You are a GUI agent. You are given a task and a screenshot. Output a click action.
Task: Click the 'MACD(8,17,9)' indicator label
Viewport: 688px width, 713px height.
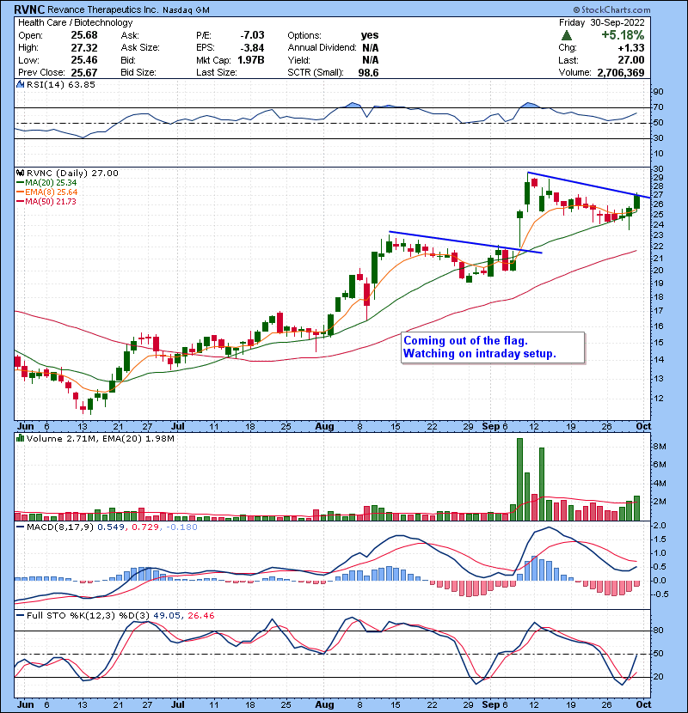point(60,527)
